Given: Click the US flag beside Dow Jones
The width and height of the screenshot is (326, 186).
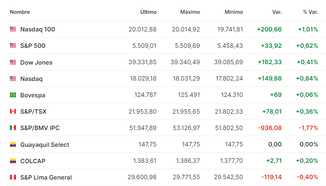Looking at the screenshot, I should [x=13, y=62].
